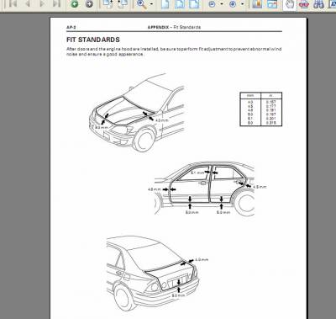Go to the first page
Image resolution: width=336 pixels, height=319 pixels.
pos(13,3)
